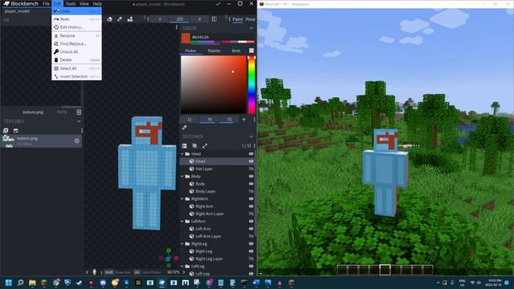The image size is (514, 289).
Task: Collapse the Outliner panel chevron
Action: 251,136
